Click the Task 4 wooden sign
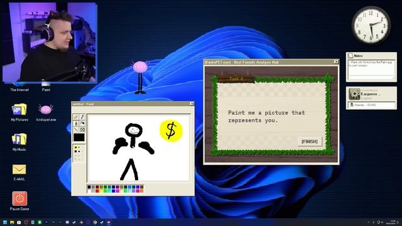Image resolution: width=402 pixels, height=226 pixels. (x=236, y=79)
